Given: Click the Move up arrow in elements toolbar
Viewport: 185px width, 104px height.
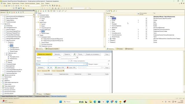Looking at the screenshot, I should pos(43,11).
